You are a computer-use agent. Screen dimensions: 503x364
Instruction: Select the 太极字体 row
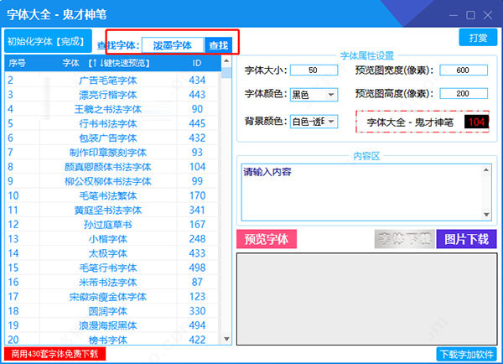112,253
